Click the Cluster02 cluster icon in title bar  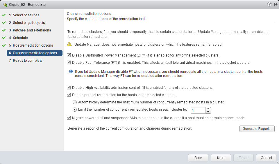(5, 5)
